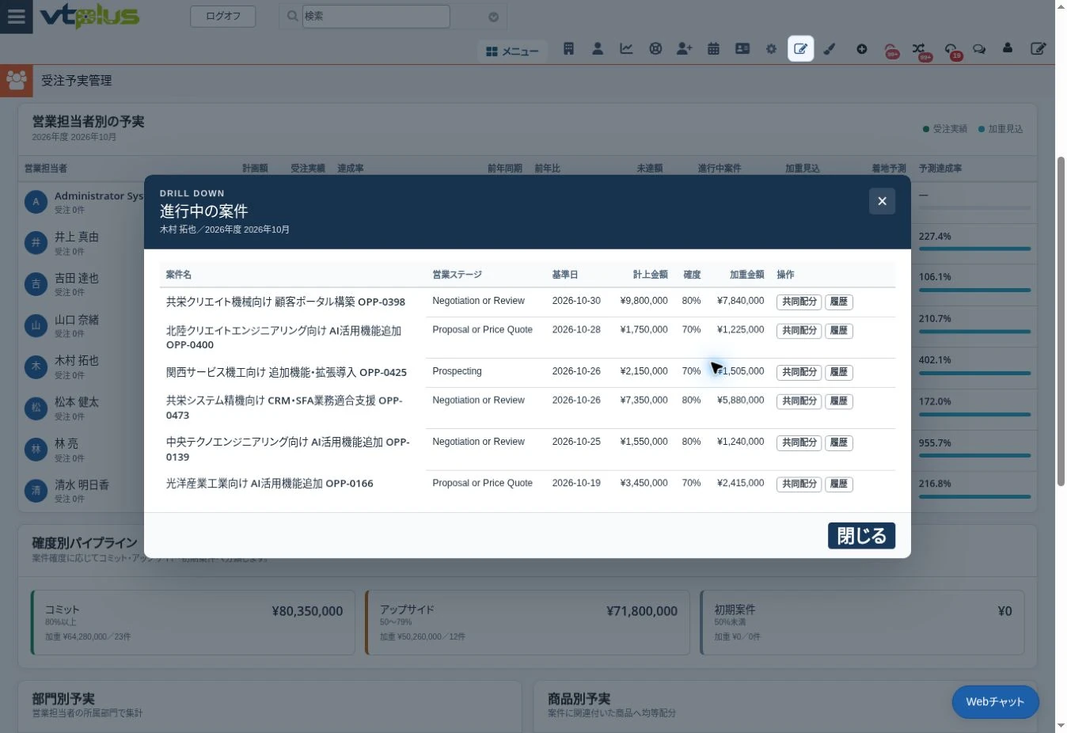Open the building (company) icon in toolbar
Image resolution: width=1067 pixels, height=733 pixels.
(568, 49)
